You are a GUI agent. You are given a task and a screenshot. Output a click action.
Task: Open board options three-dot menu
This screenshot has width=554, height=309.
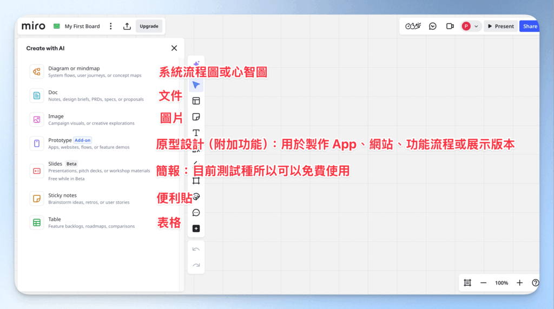tap(110, 26)
